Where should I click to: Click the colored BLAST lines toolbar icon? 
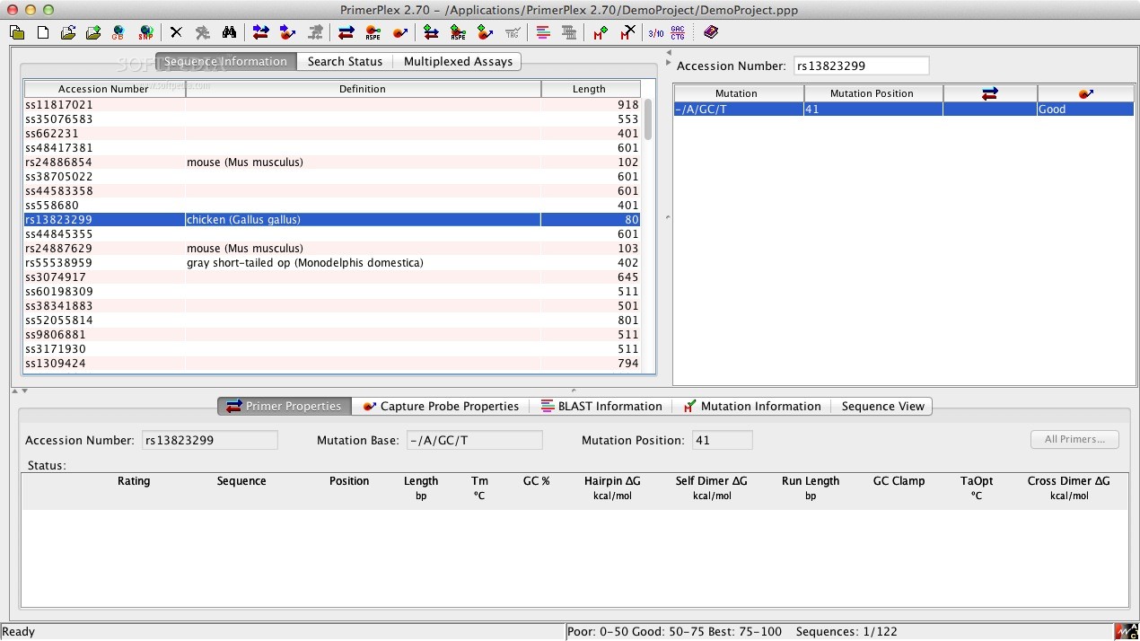click(x=543, y=33)
